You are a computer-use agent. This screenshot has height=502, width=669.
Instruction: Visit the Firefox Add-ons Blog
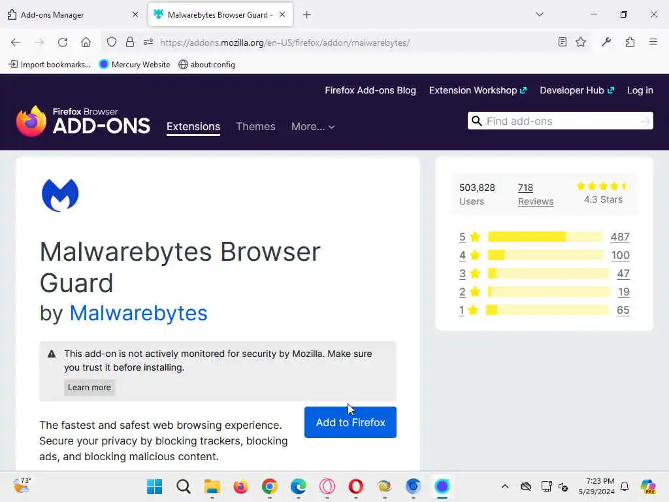click(370, 90)
